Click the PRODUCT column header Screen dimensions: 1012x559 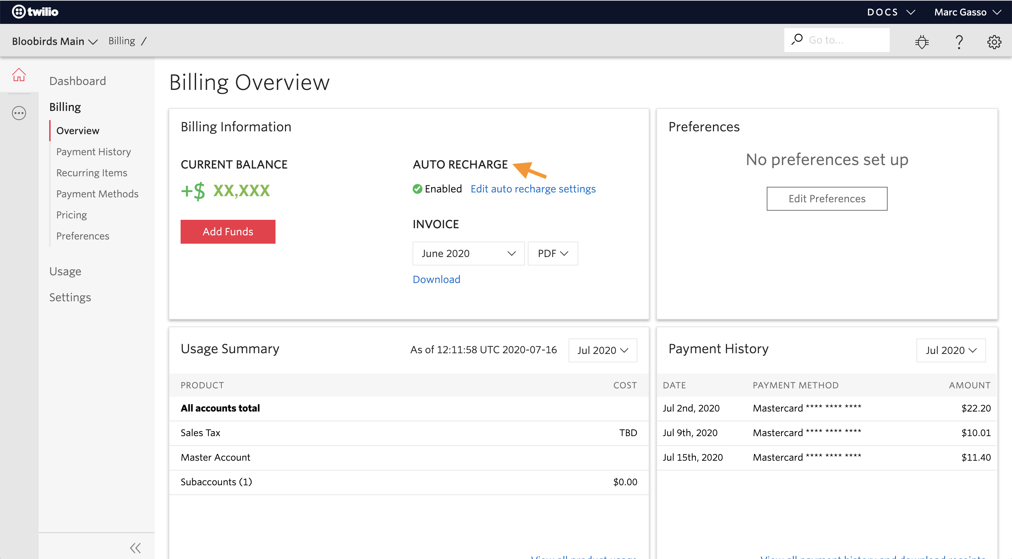pyautogui.click(x=202, y=385)
